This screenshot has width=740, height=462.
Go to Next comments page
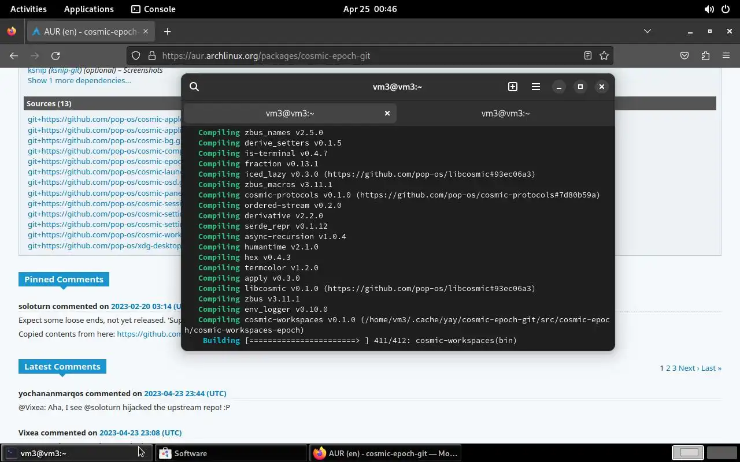pyautogui.click(x=689, y=368)
